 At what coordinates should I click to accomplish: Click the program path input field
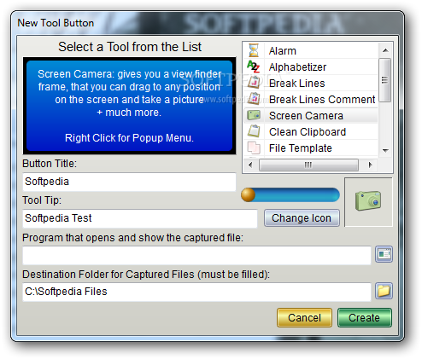(x=196, y=255)
